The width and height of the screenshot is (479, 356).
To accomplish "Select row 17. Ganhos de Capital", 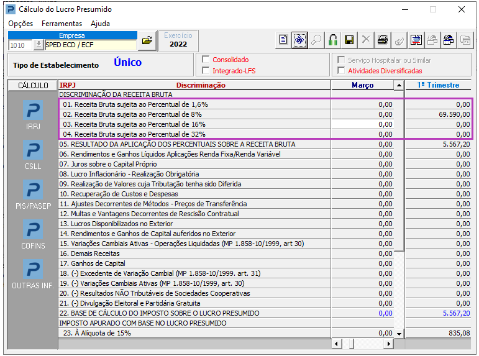I will point(194,263).
